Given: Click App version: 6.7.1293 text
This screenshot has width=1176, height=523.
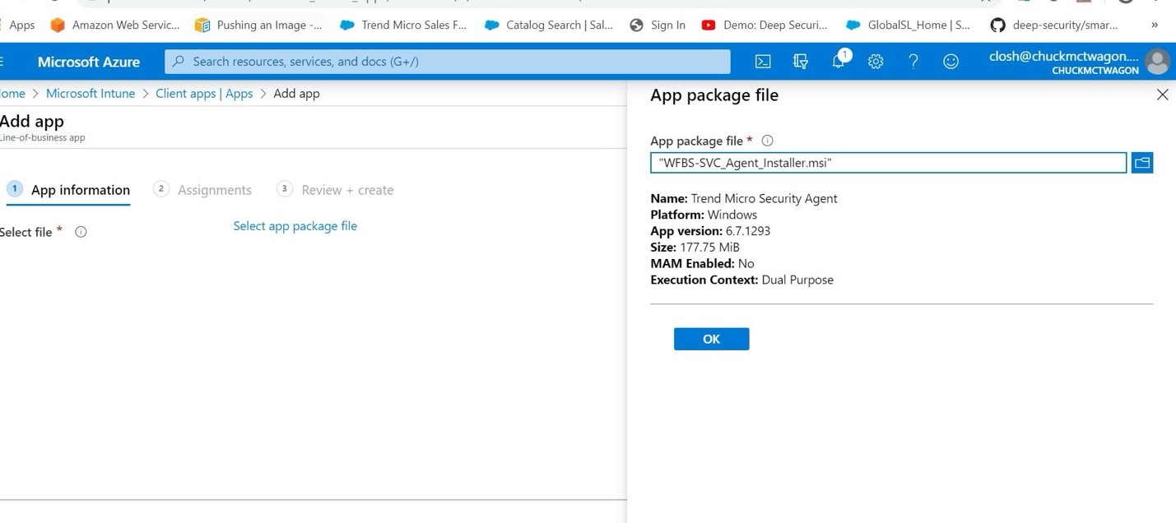Looking at the screenshot, I should coord(710,231).
